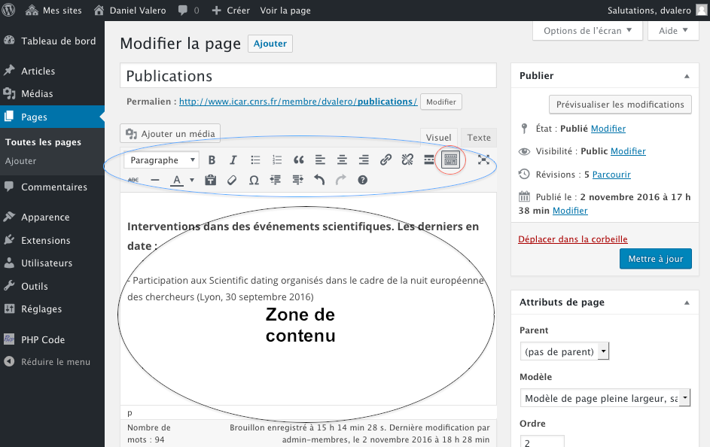Toggle bold formatting in editor toolbar
Screen dimensions: 710x447
(x=212, y=160)
